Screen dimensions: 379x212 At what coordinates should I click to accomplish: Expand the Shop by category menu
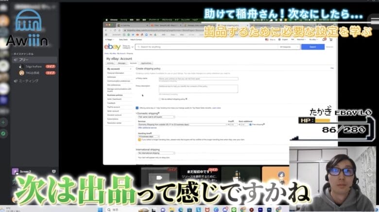[x=128, y=47]
